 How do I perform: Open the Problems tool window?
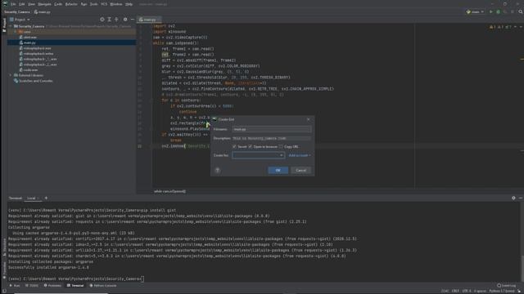click(52, 286)
